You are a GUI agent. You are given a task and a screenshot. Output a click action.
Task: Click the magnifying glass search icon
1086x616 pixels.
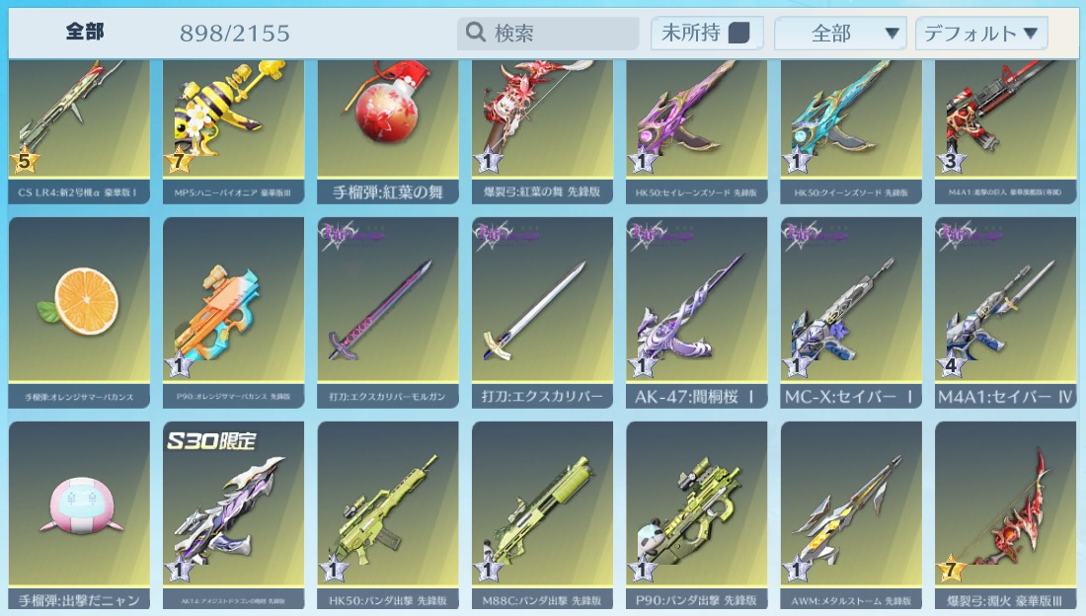click(x=475, y=32)
